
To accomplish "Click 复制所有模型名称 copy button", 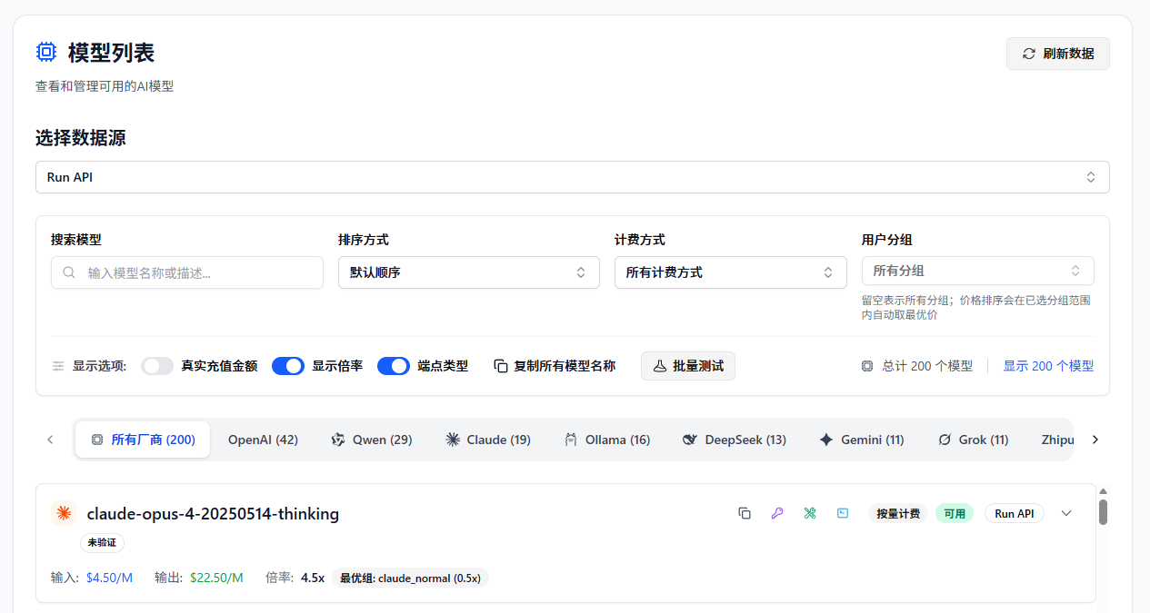I will click(555, 366).
